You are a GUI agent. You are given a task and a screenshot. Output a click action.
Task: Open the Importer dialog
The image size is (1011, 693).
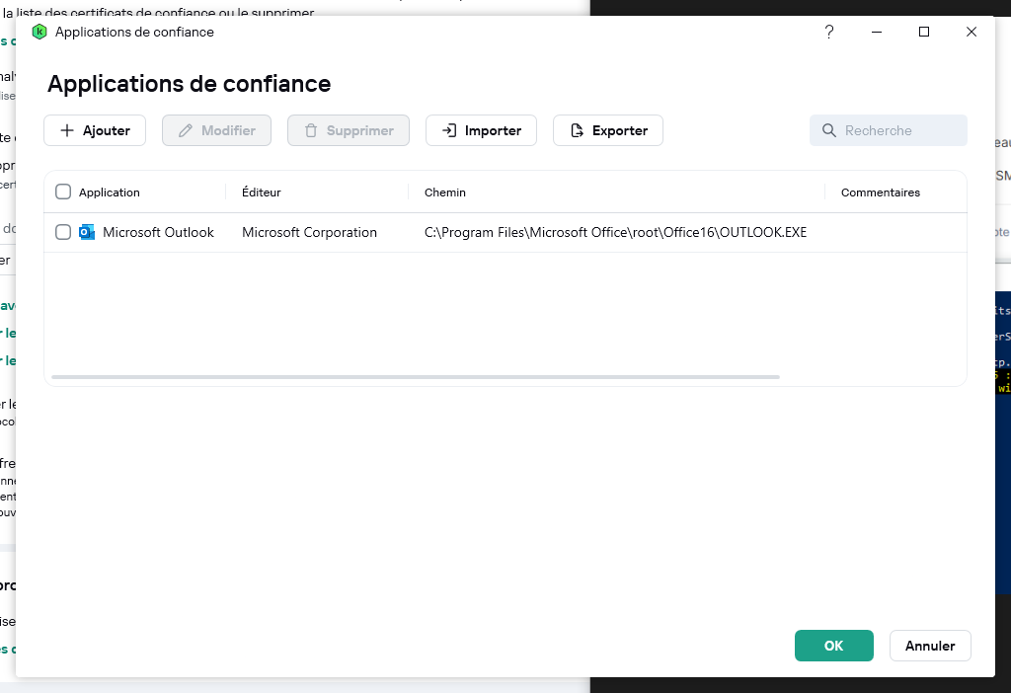pos(481,130)
